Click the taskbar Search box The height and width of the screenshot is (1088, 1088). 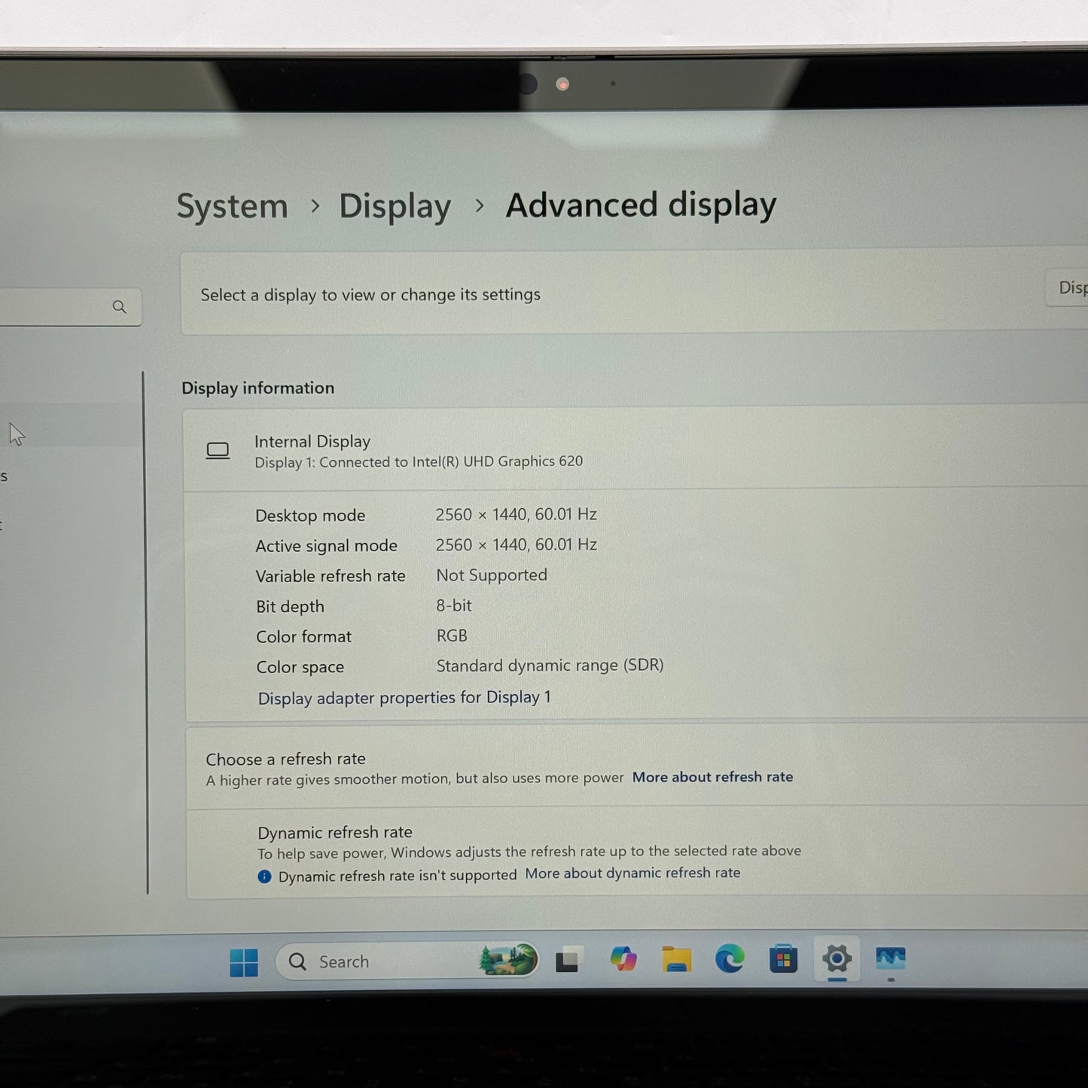point(407,962)
